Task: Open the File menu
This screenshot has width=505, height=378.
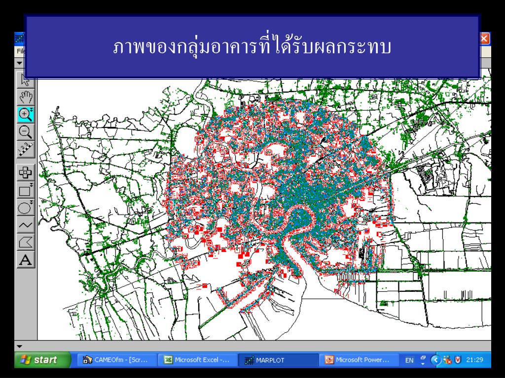Action: click(x=21, y=51)
